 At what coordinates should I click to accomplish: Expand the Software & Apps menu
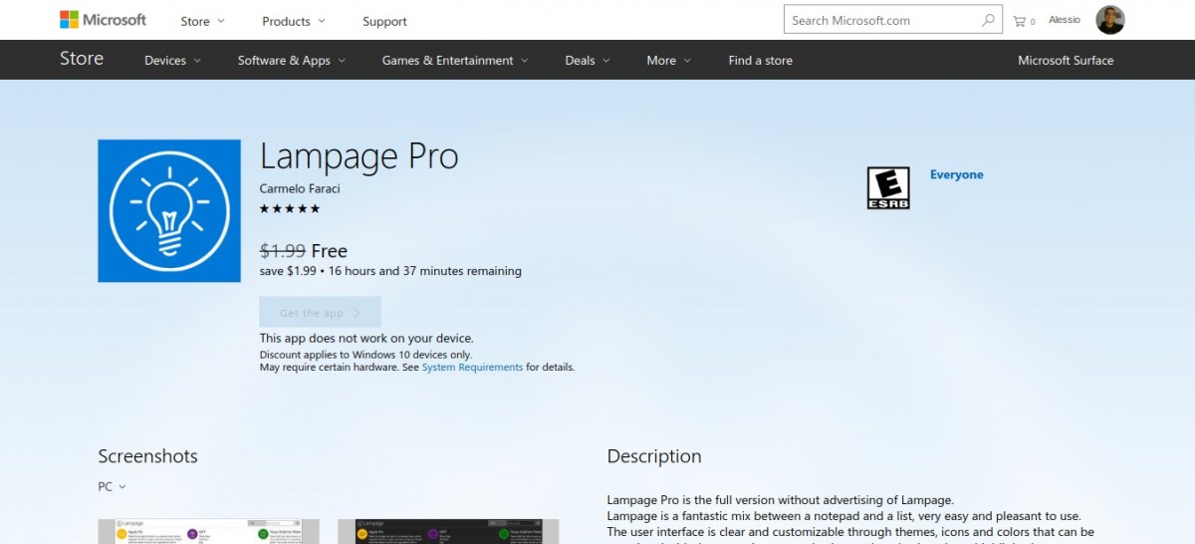[x=292, y=60]
